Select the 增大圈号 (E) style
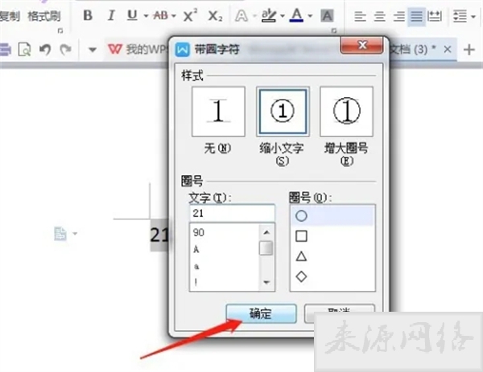 click(x=346, y=112)
